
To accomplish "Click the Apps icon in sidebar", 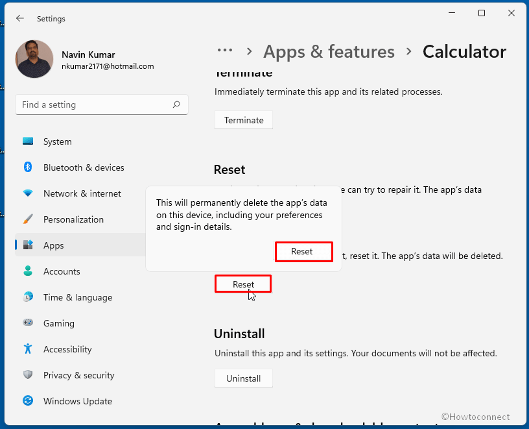I will point(28,245).
